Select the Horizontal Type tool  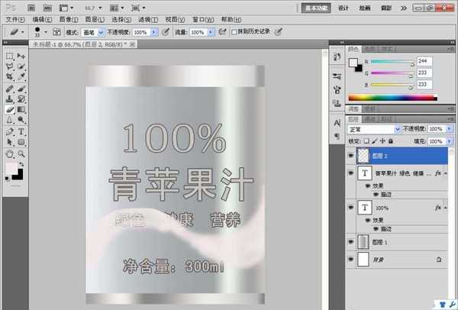[x=21, y=131]
